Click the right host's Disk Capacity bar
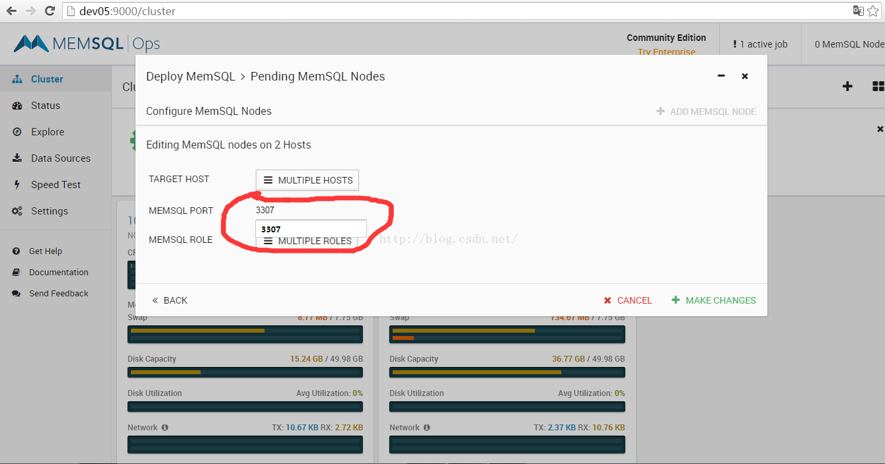Image resolution: width=885 pixels, height=464 pixels. pyautogui.click(x=507, y=372)
